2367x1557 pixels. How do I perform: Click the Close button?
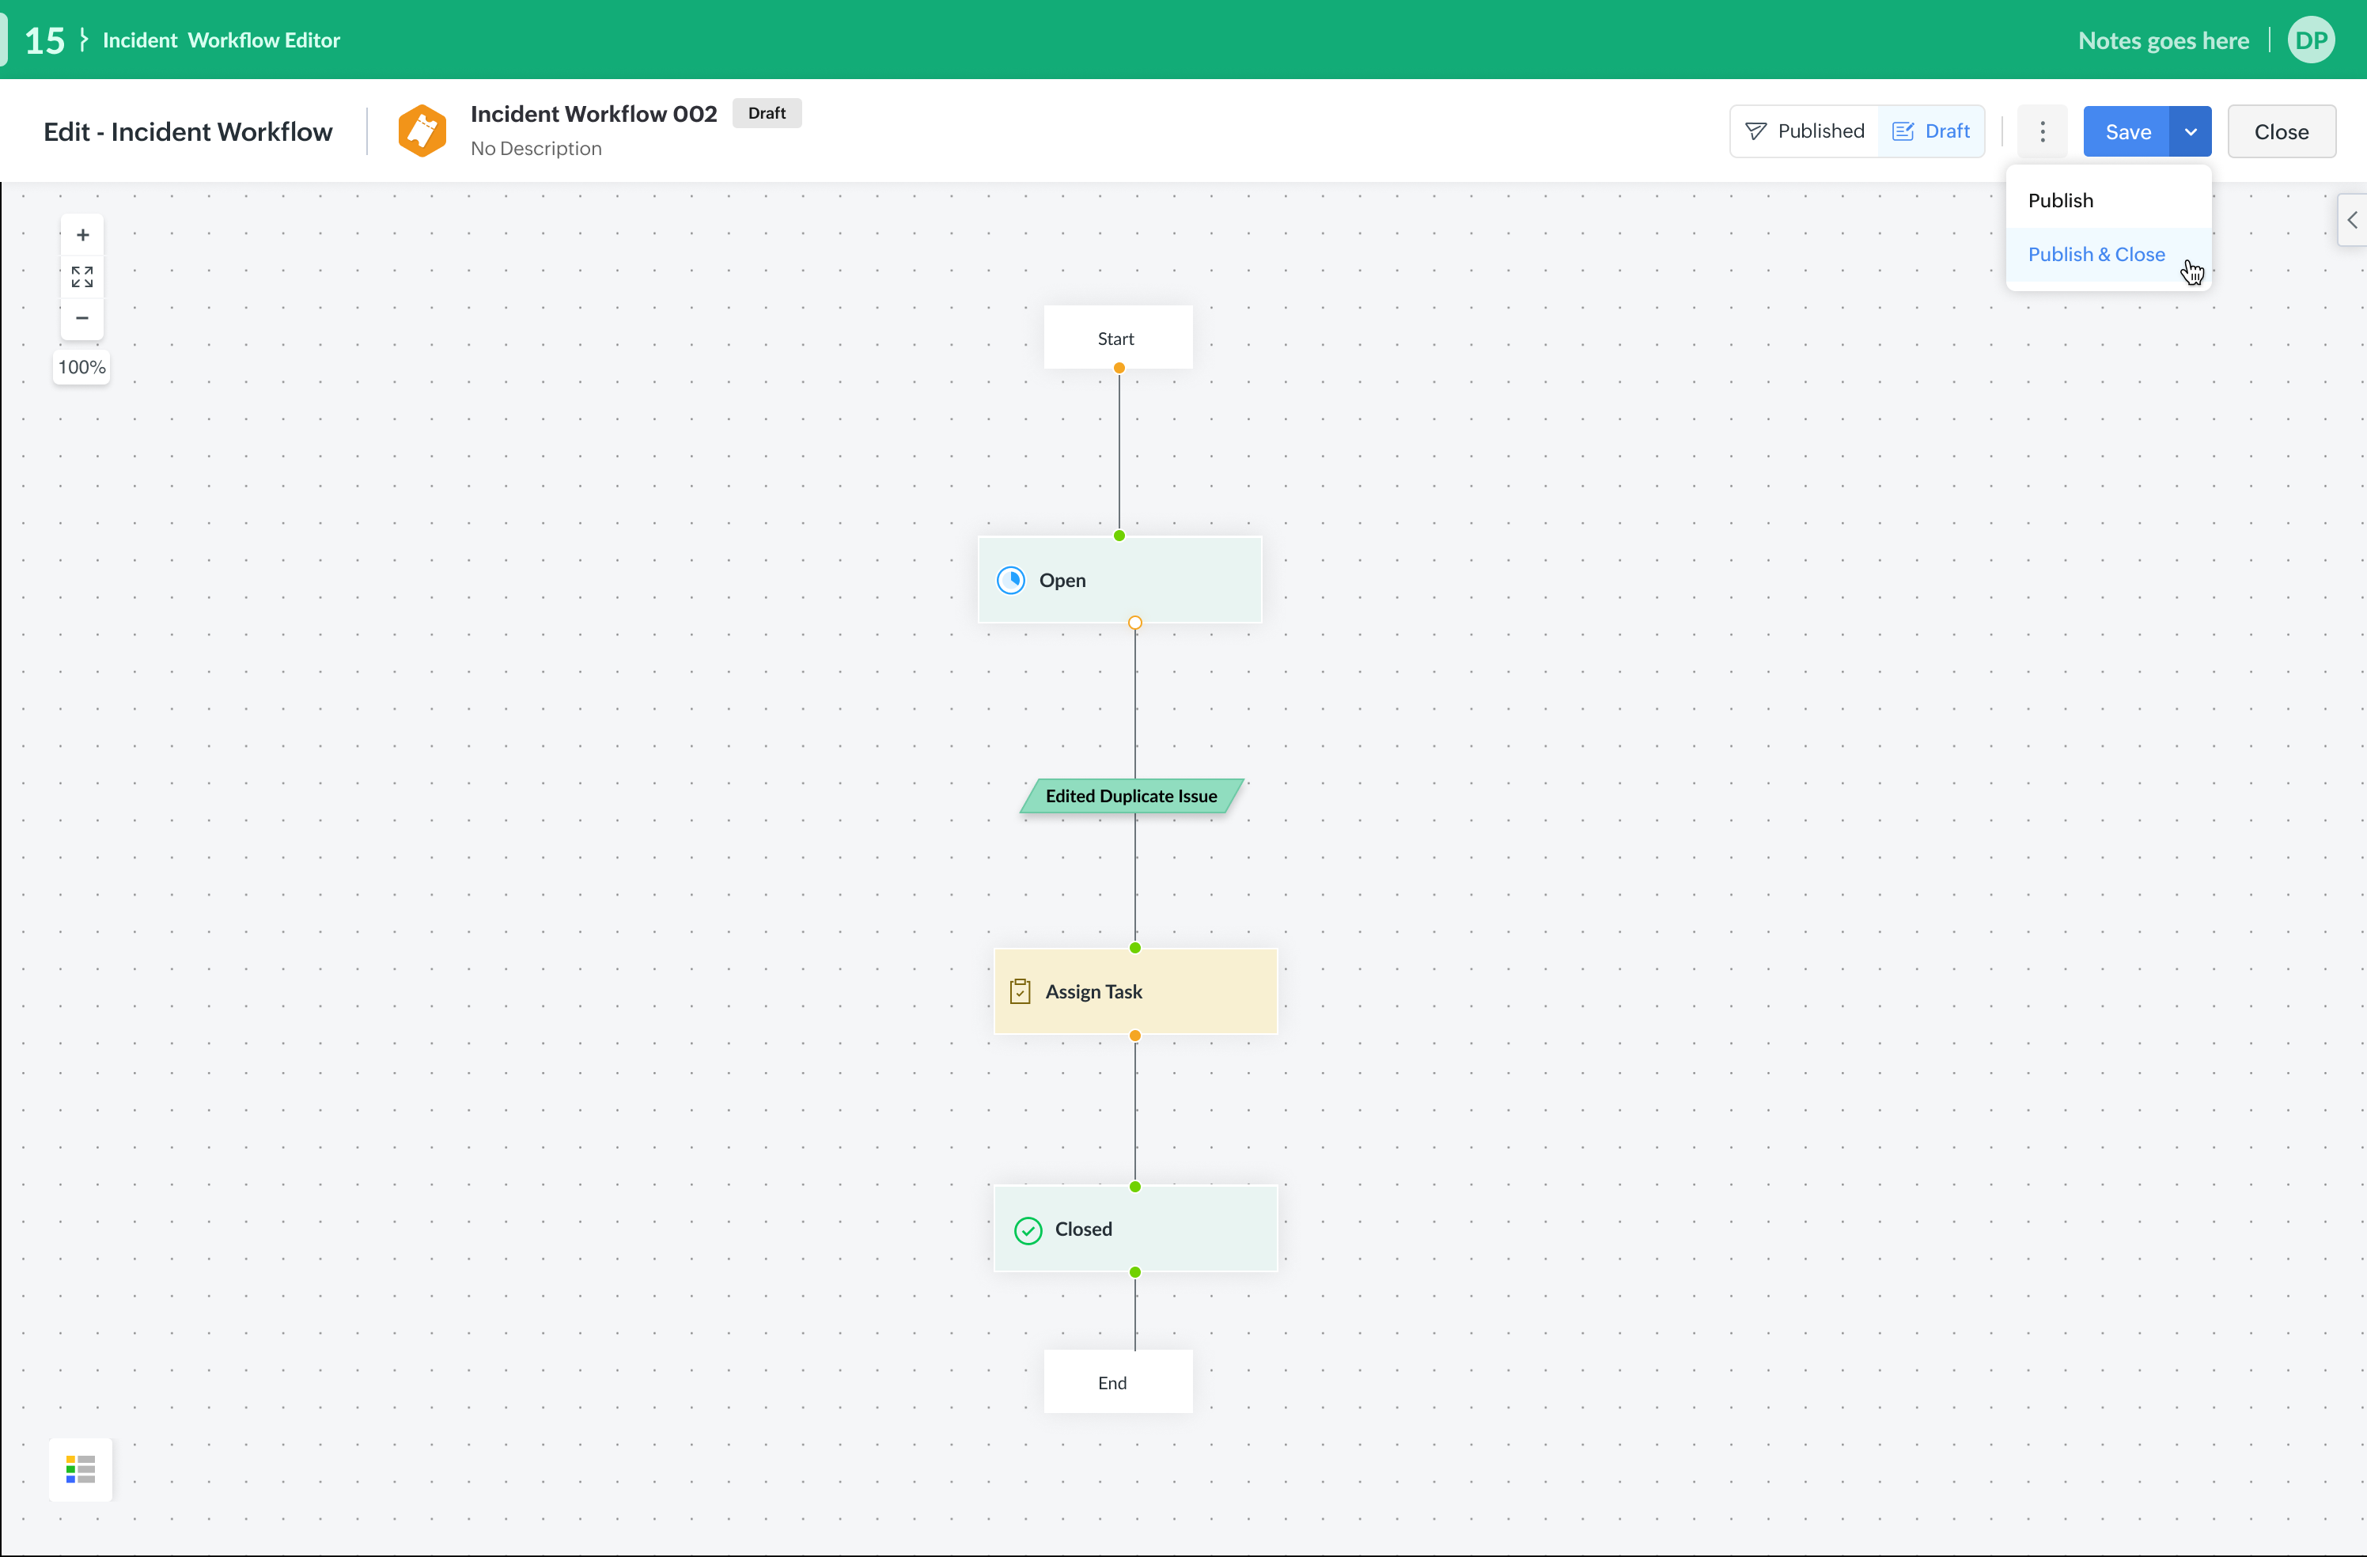[2282, 131]
